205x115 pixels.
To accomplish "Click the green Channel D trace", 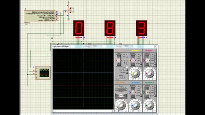I will coord(83,97).
